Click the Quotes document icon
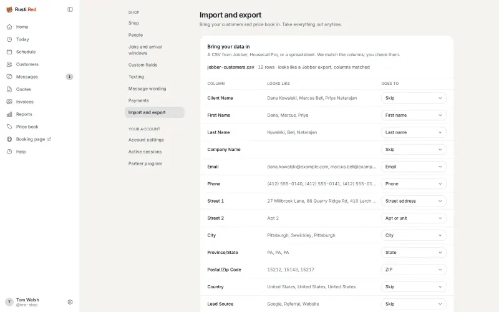This screenshot has height=312, width=499. (9, 89)
